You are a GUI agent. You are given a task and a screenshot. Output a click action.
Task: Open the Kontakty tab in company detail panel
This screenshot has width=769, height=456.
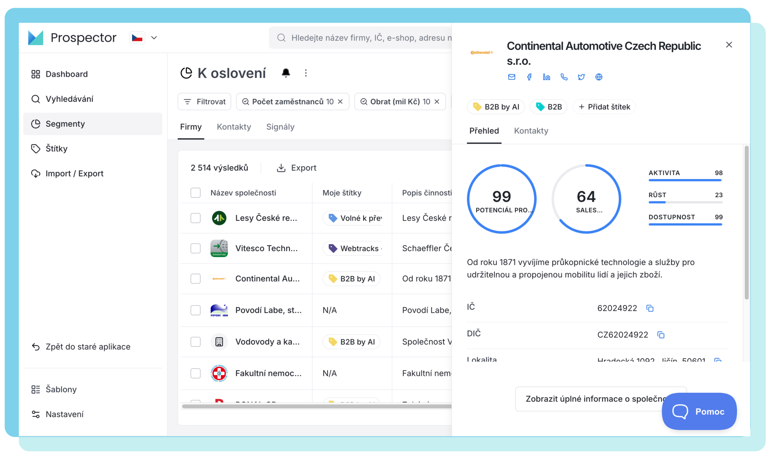[x=531, y=131]
